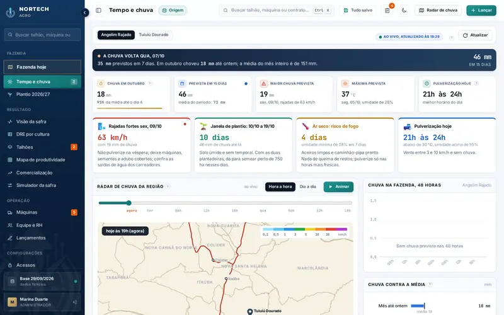This screenshot has width=504, height=315.
Task: Click the help icon beside Radar de chuva title
Action: [x=168, y=186]
